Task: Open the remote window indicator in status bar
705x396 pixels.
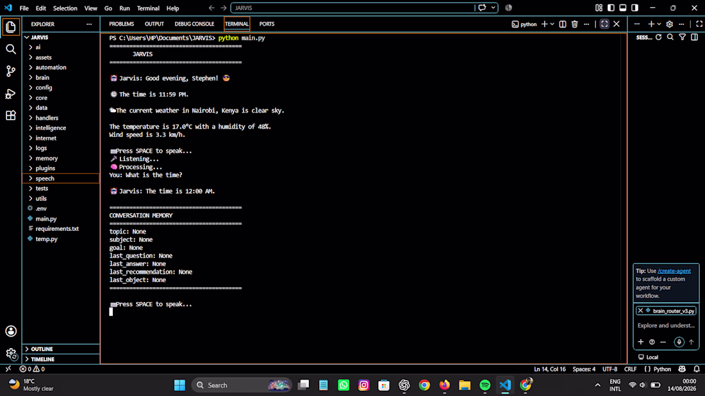Action: point(8,369)
